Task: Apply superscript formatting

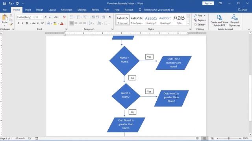Action: point(43,23)
